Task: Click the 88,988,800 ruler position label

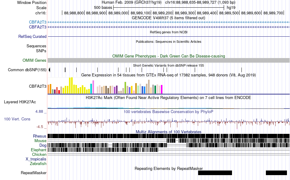Action: point(74,13)
